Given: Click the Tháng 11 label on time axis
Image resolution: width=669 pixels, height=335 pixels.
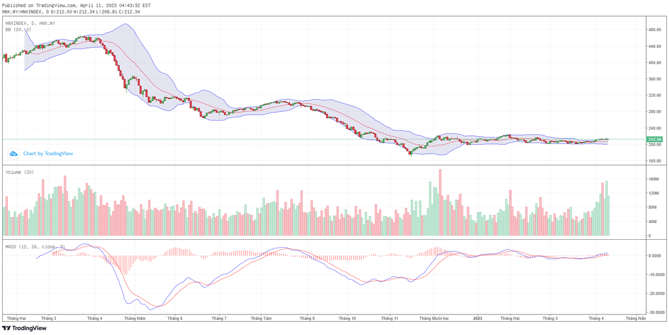Looking at the screenshot, I should point(390,318).
